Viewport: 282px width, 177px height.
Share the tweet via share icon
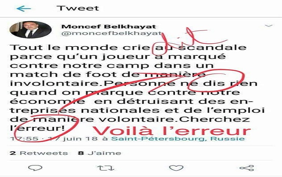point(247,168)
